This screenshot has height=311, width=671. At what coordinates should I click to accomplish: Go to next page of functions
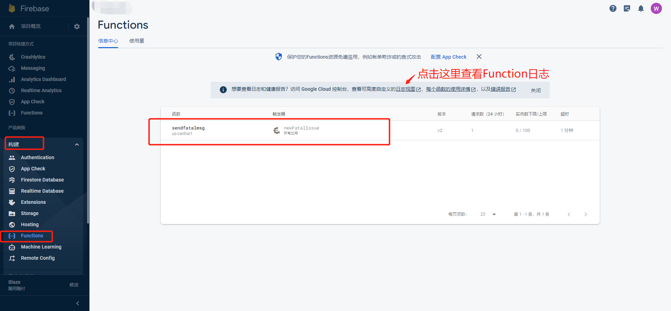586,214
